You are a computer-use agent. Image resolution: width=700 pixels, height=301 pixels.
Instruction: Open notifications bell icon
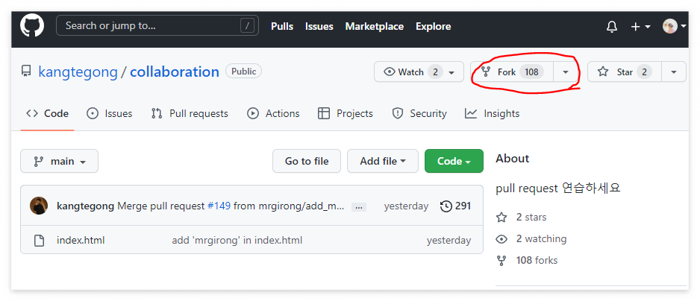[x=612, y=26]
